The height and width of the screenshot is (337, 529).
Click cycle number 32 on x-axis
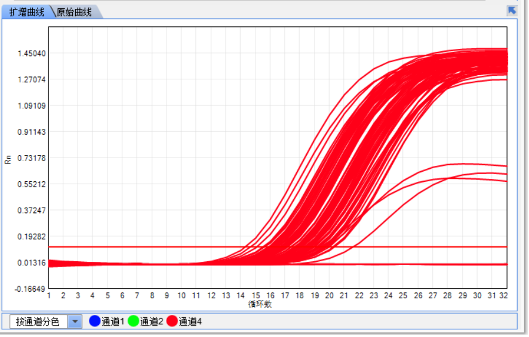505,296
